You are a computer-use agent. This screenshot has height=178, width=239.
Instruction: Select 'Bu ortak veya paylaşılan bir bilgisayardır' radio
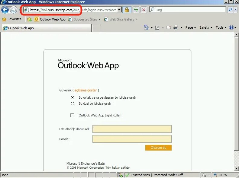click(x=72, y=97)
